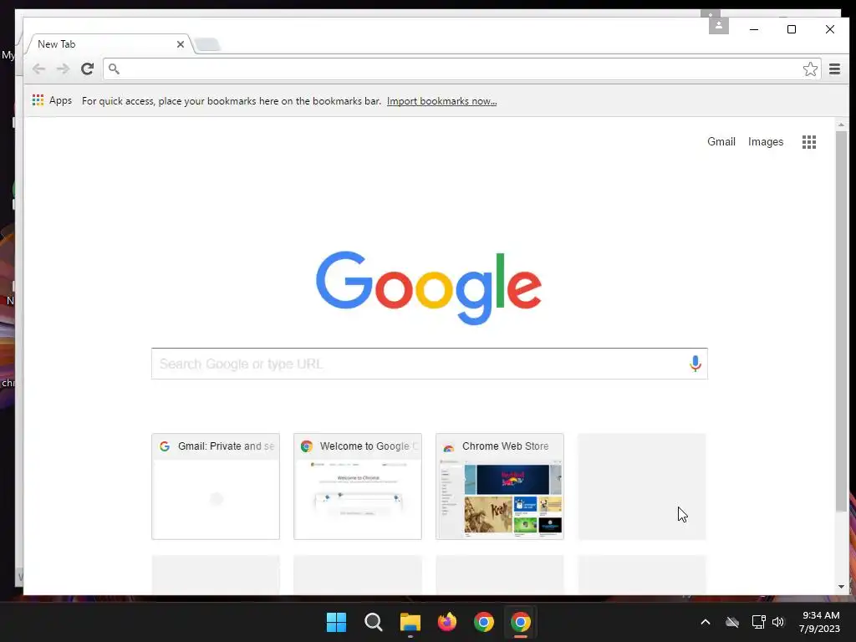Minimize the Chrome window

click(x=754, y=29)
